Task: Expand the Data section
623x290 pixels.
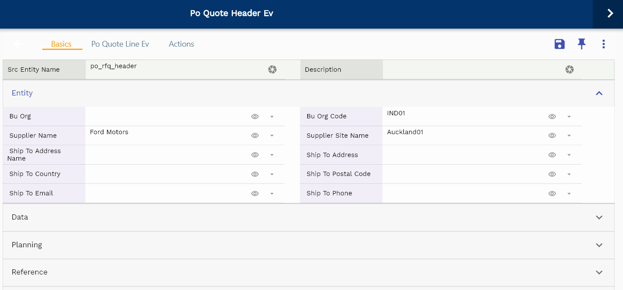Action: point(599,217)
